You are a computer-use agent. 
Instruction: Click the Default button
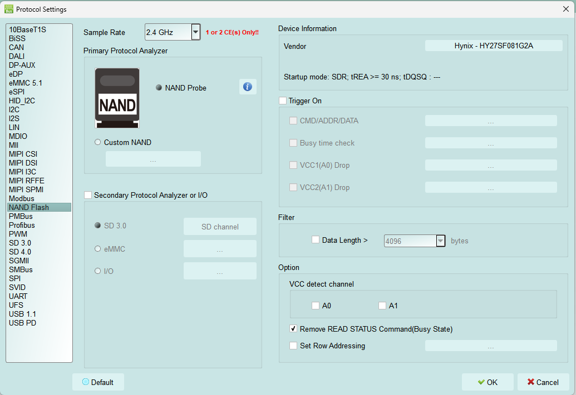pos(98,382)
